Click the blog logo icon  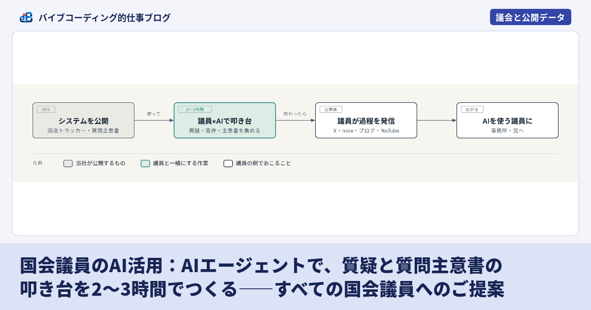[x=26, y=17]
